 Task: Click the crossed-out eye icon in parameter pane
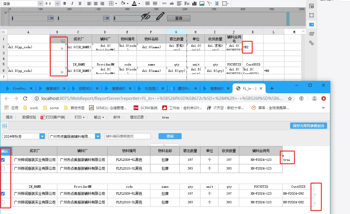coord(146,16)
